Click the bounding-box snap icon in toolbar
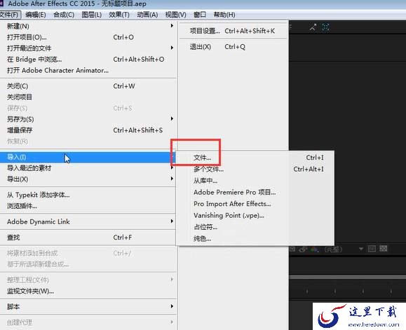Image resolution: width=406 pixels, height=330 pixels. pos(325,27)
